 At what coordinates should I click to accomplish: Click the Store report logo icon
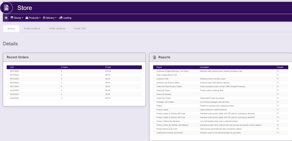[6, 8]
